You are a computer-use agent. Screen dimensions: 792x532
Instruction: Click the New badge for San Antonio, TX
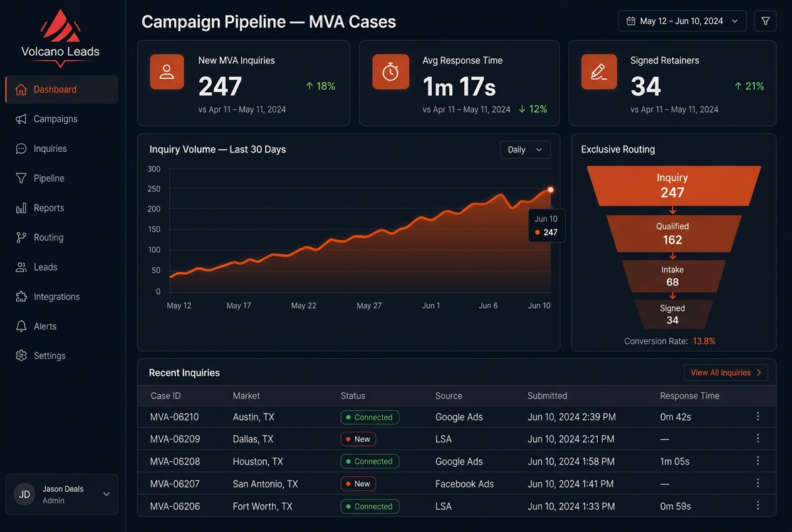point(358,484)
